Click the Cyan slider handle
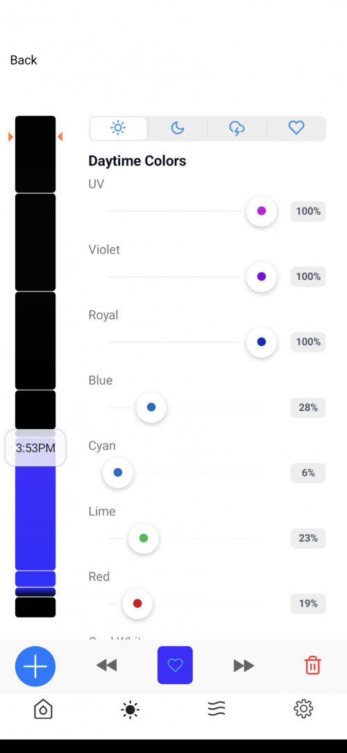Viewport: 347px width, 753px height. pos(117,472)
